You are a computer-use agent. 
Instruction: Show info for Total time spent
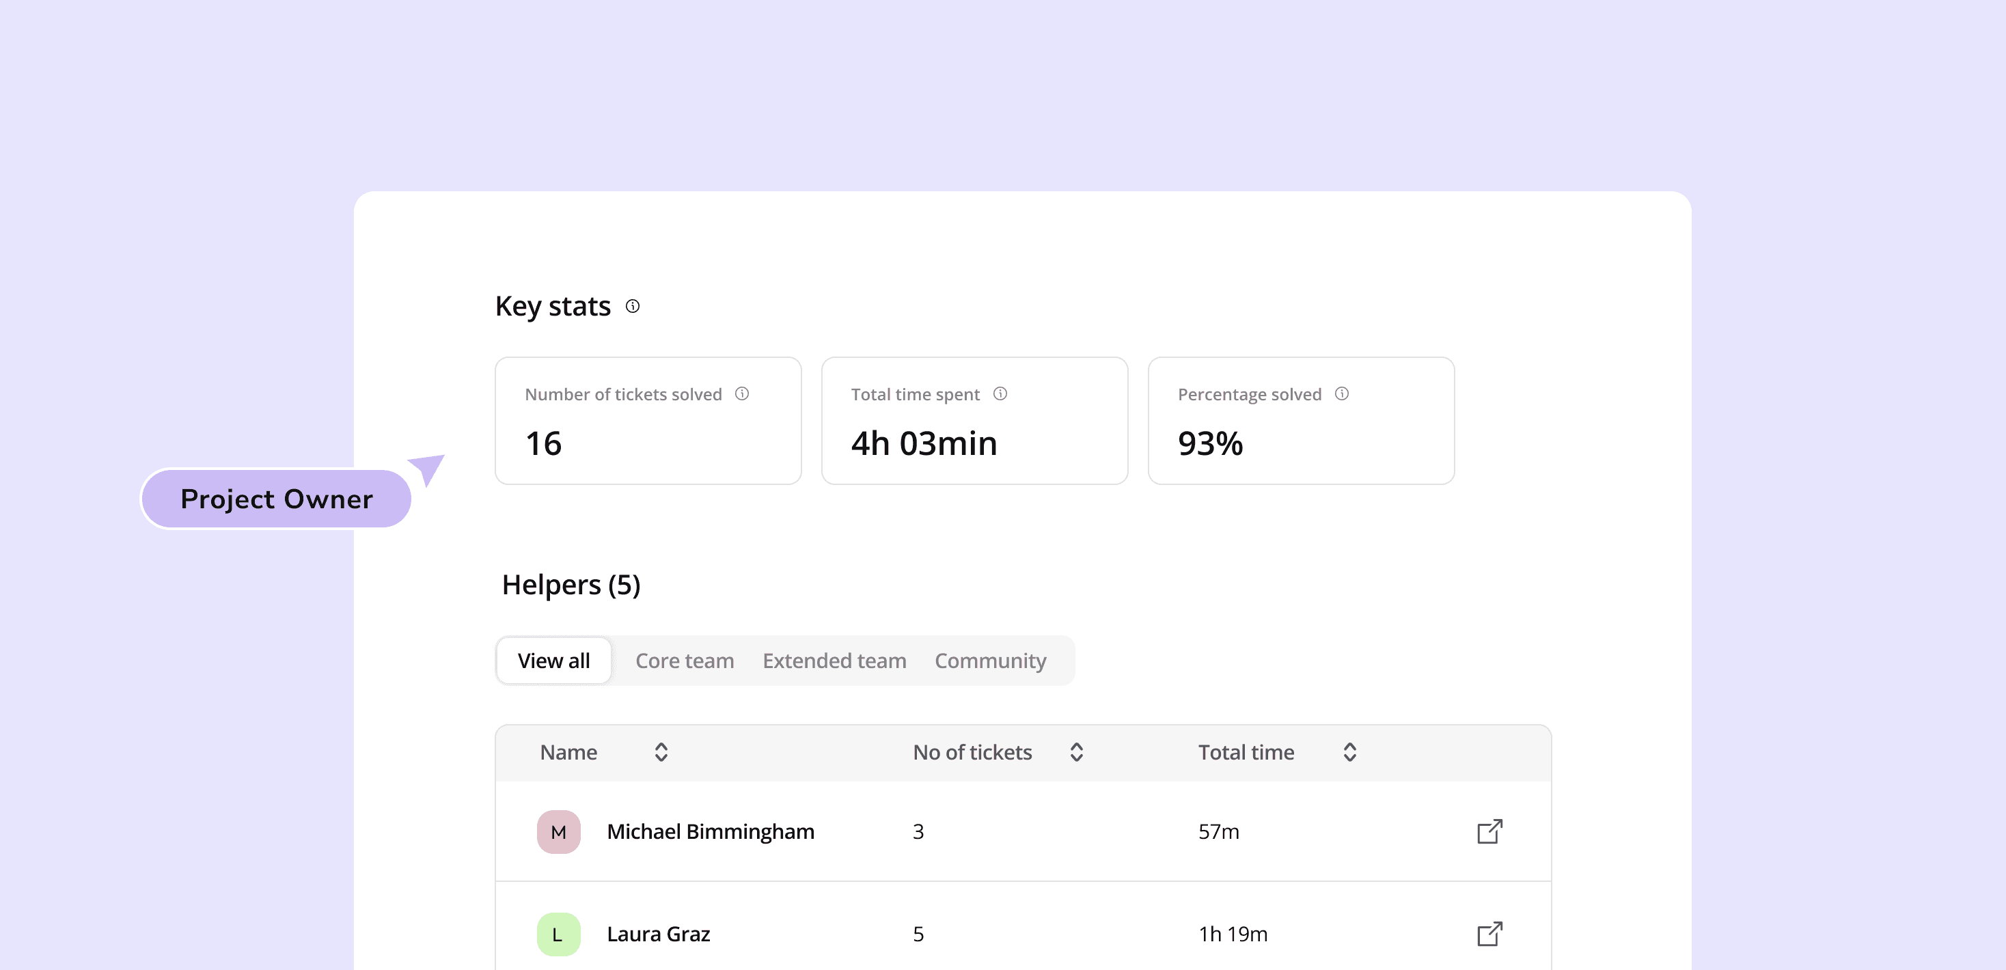pos(1000,394)
